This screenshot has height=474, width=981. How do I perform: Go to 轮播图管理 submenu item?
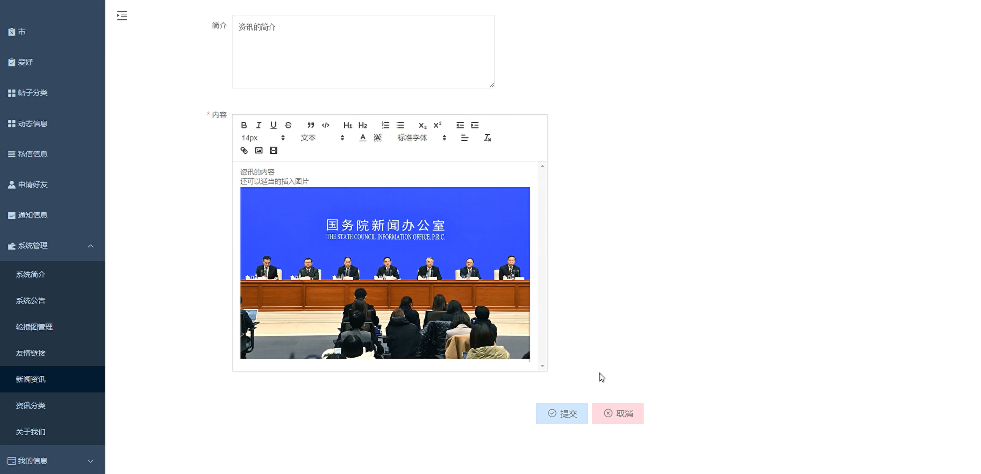pyautogui.click(x=53, y=327)
